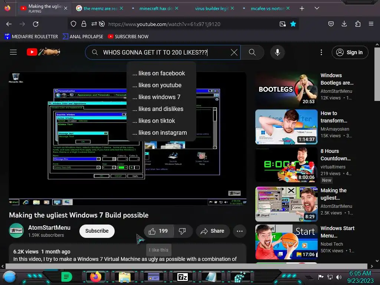The width and height of the screenshot is (380, 285).
Task: List all tabs dropdown arrow
Action: click(x=317, y=8)
